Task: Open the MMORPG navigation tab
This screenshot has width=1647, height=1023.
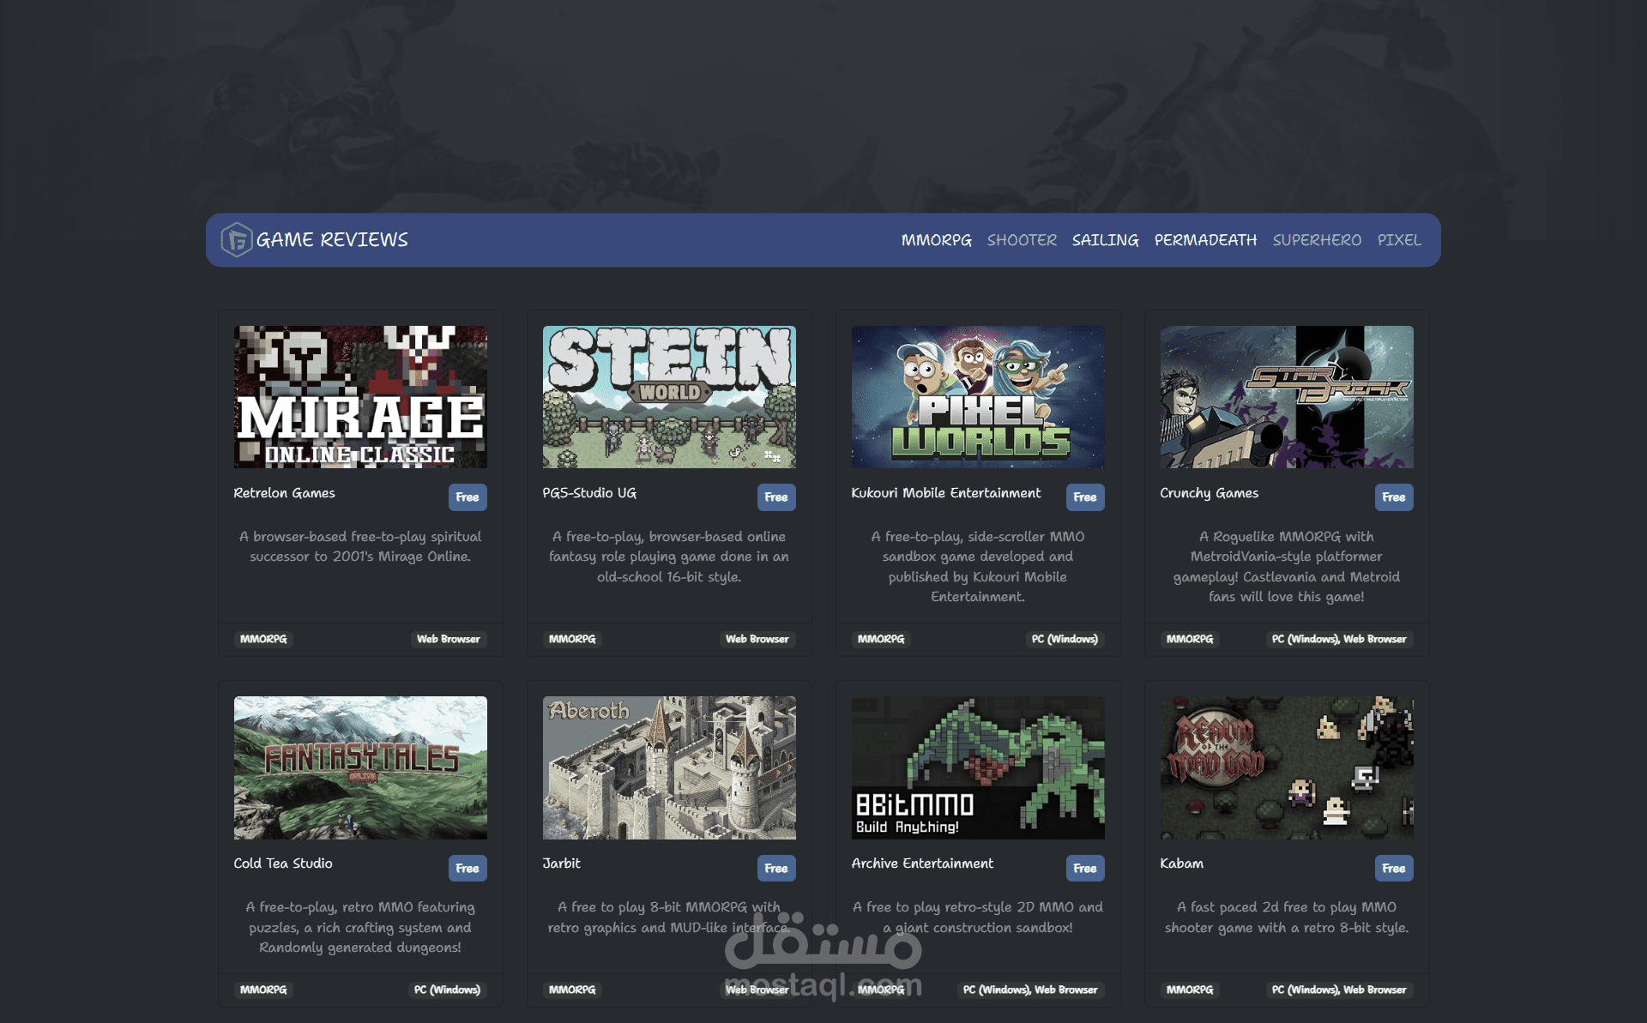Action: (x=936, y=240)
